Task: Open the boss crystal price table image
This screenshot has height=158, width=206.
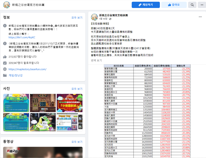Action: (147, 111)
